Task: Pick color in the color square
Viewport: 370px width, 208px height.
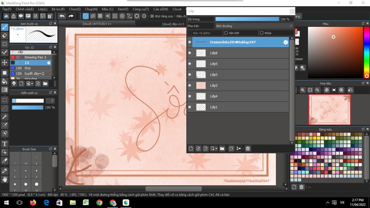Action: (x=335, y=52)
